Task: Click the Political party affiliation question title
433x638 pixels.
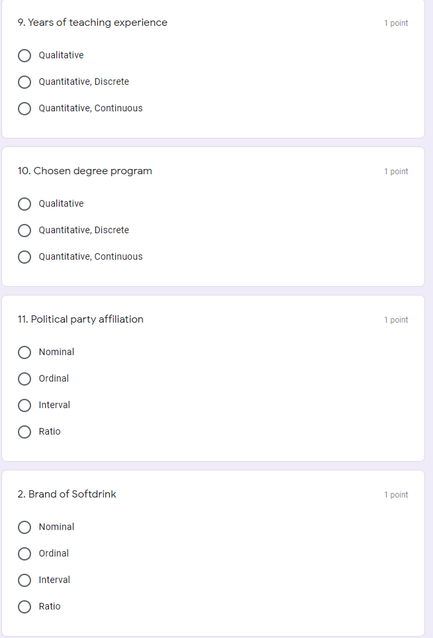Action: [80, 319]
